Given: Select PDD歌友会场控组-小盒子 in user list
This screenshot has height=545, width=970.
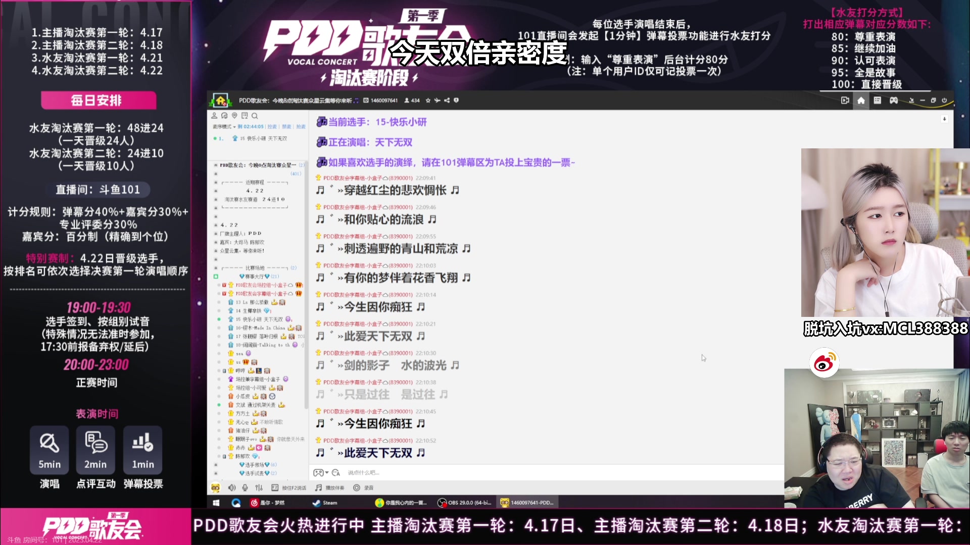Looking at the screenshot, I should tap(262, 285).
